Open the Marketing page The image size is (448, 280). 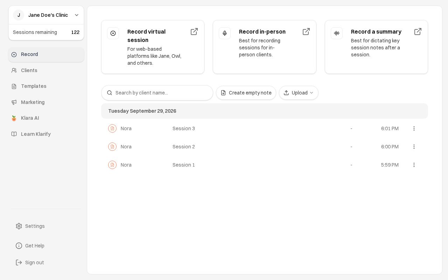coord(46,102)
